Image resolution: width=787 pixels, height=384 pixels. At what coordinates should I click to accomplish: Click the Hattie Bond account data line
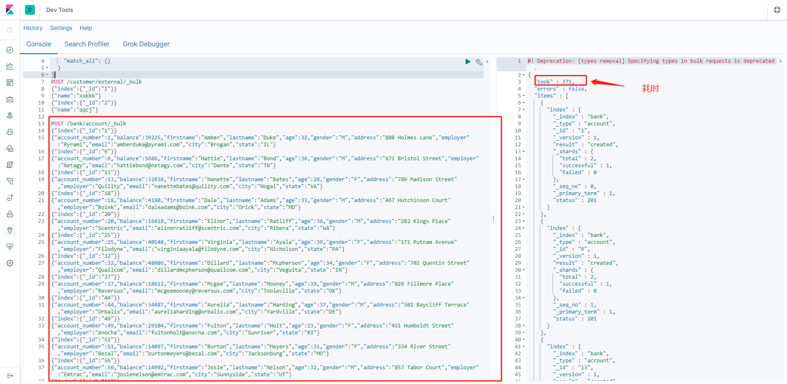pyautogui.click(x=265, y=162)
